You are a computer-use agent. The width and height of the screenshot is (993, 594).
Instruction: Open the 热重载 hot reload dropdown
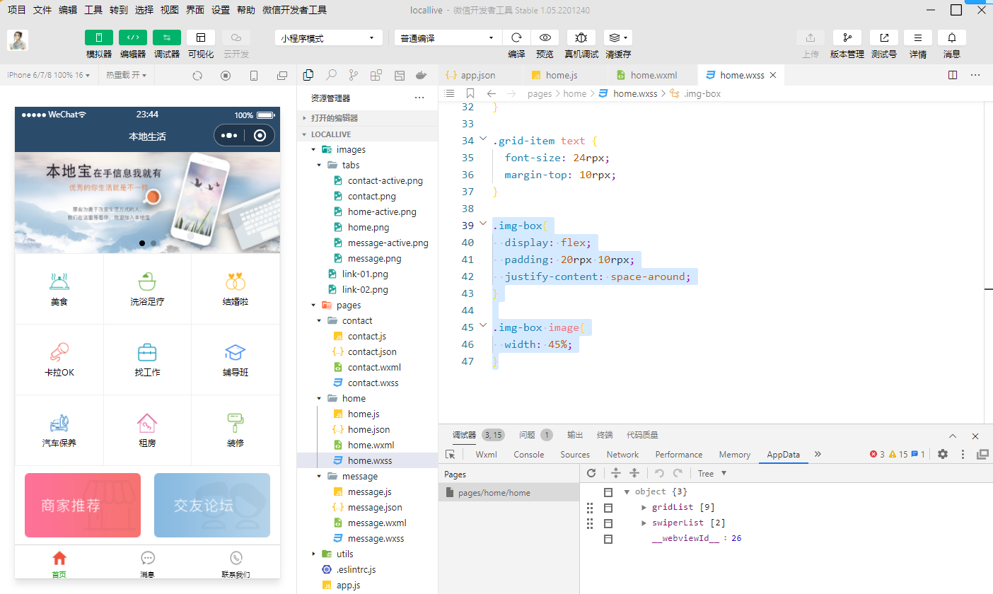126,75
